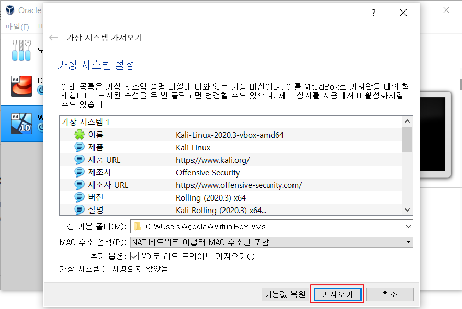
Task: Select Kali-Linux-2020.3-vbox-amd64 name value
Action: [x=230, y=135]
